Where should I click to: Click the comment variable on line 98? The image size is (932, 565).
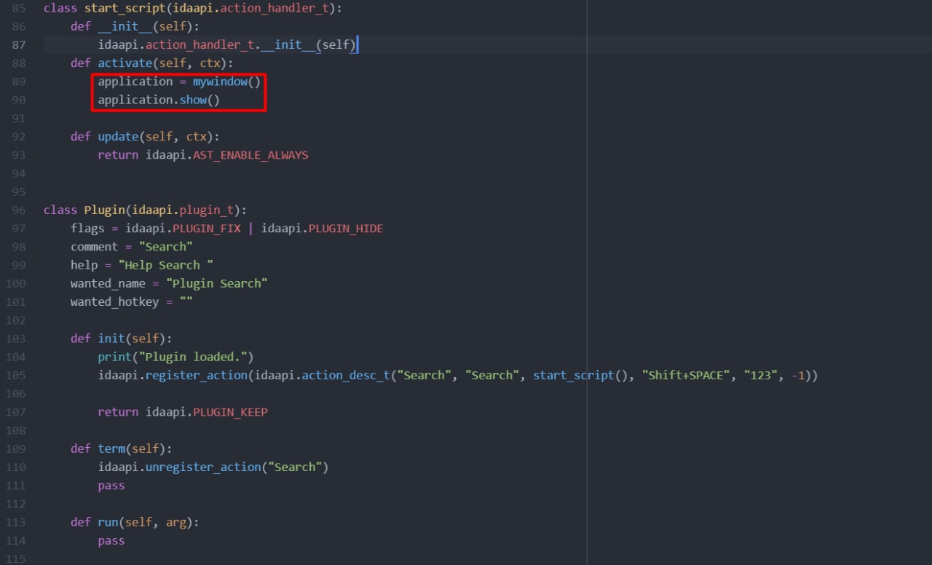click(x=95, y=247)
